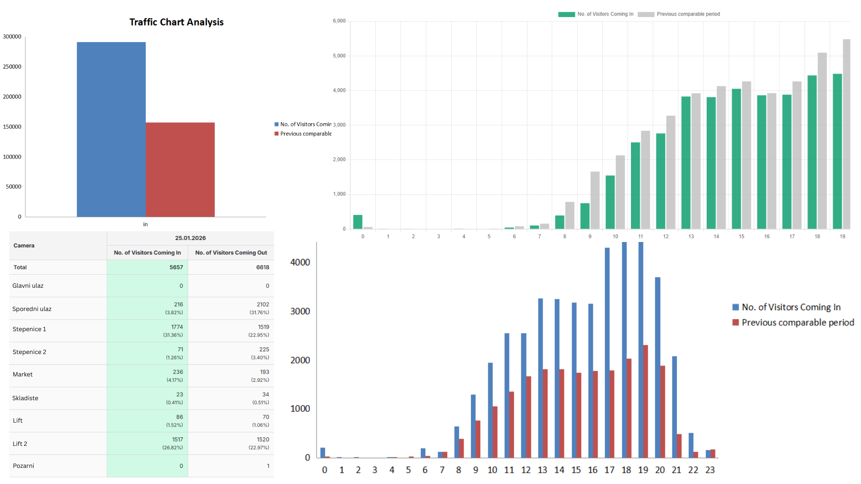This screenshot has height=484, width=861.
Task: Click the 'No. of Visitors Coming In' column header
Action: point(147,252)
